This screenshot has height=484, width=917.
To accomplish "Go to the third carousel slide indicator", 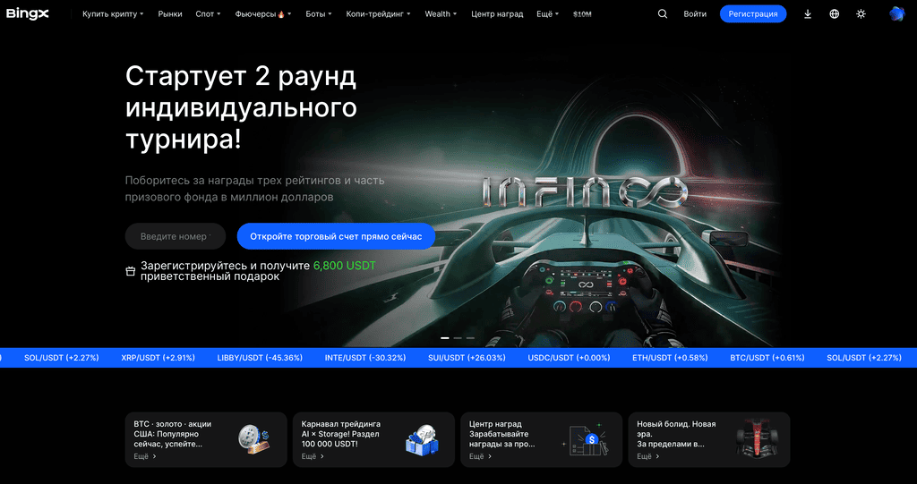I will click(x=470, y=338).
